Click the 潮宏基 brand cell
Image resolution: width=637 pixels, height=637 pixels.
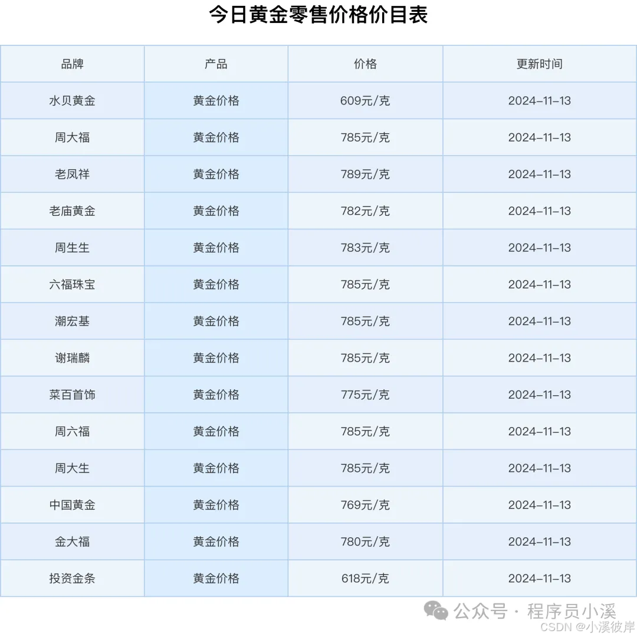click(x=73, y=321)
